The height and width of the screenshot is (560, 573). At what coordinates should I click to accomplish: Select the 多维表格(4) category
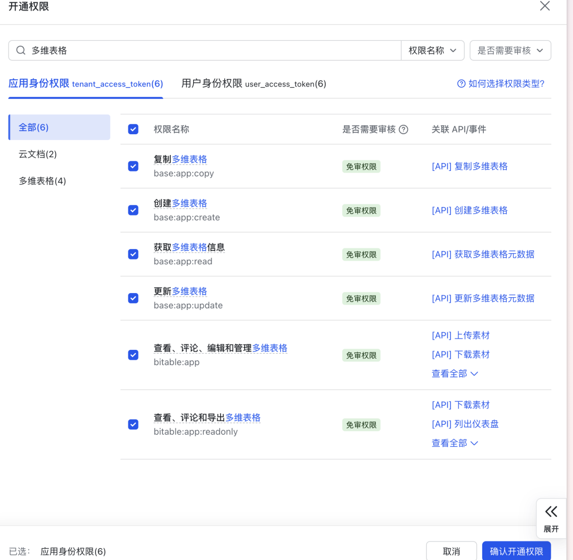pos(42,181)
